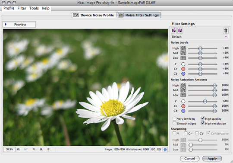Click the red Cr channel circle in Noise Levels
This screenshot has width=233, height=163.
click(x=183, y=69)
